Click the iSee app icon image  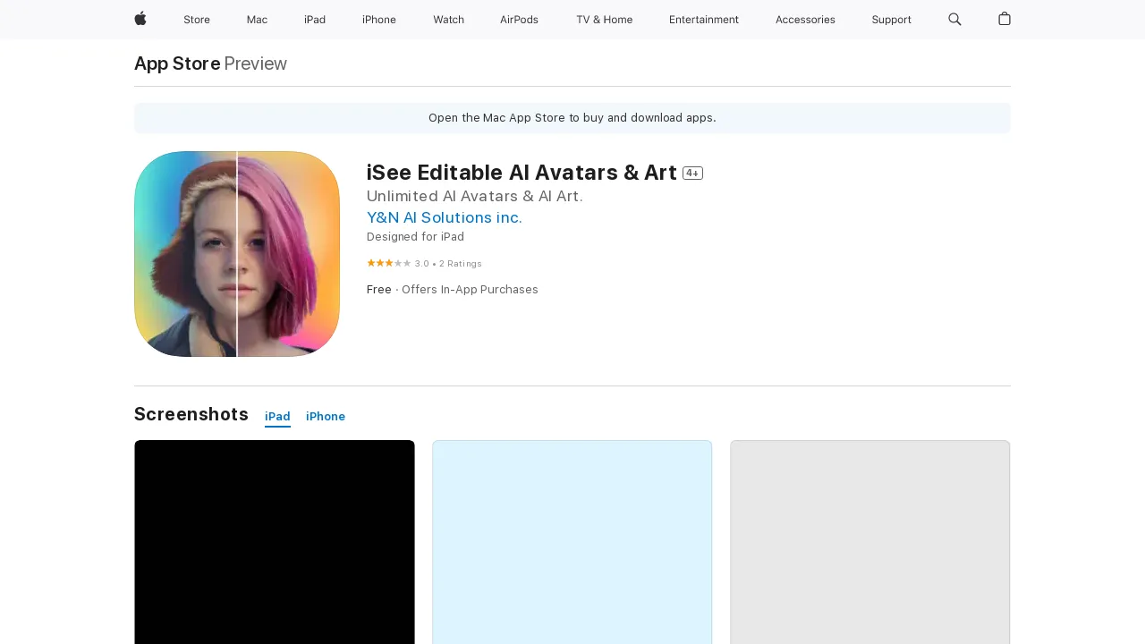click(x=237, y=254)
